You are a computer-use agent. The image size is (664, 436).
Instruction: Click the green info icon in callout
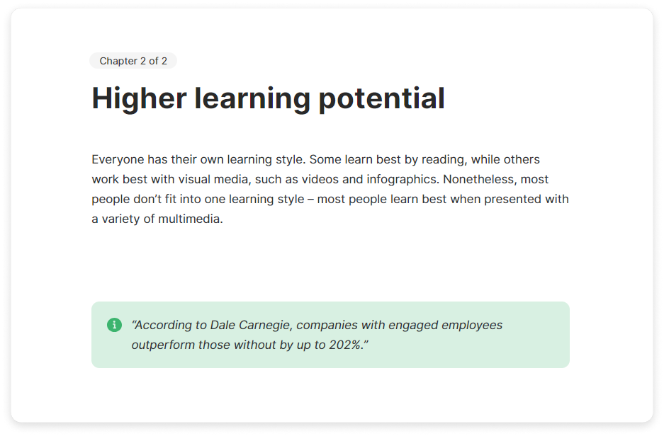(114, 325)
